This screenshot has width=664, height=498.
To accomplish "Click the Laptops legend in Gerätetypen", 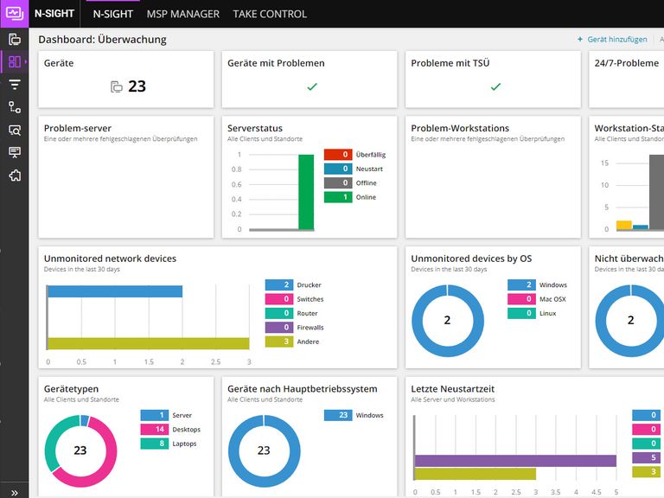I will point(169,444).
